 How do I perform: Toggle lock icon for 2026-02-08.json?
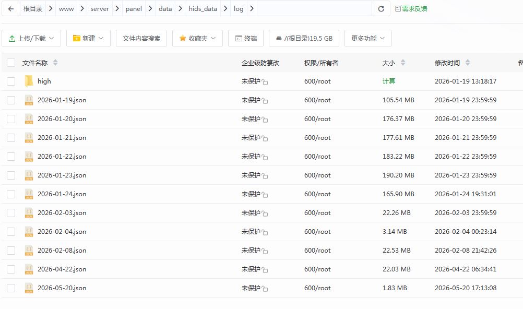tap(265, 251)
